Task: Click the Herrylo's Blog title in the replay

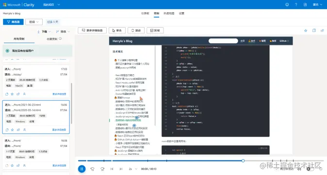Action: (122, 41)
